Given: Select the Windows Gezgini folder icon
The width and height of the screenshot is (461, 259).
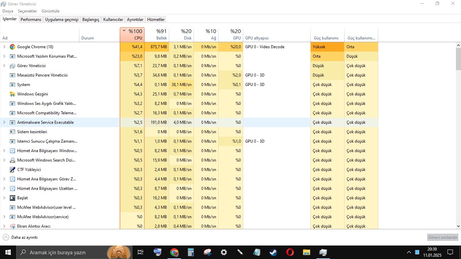Looking at the screenshot, I should point(12,94).
